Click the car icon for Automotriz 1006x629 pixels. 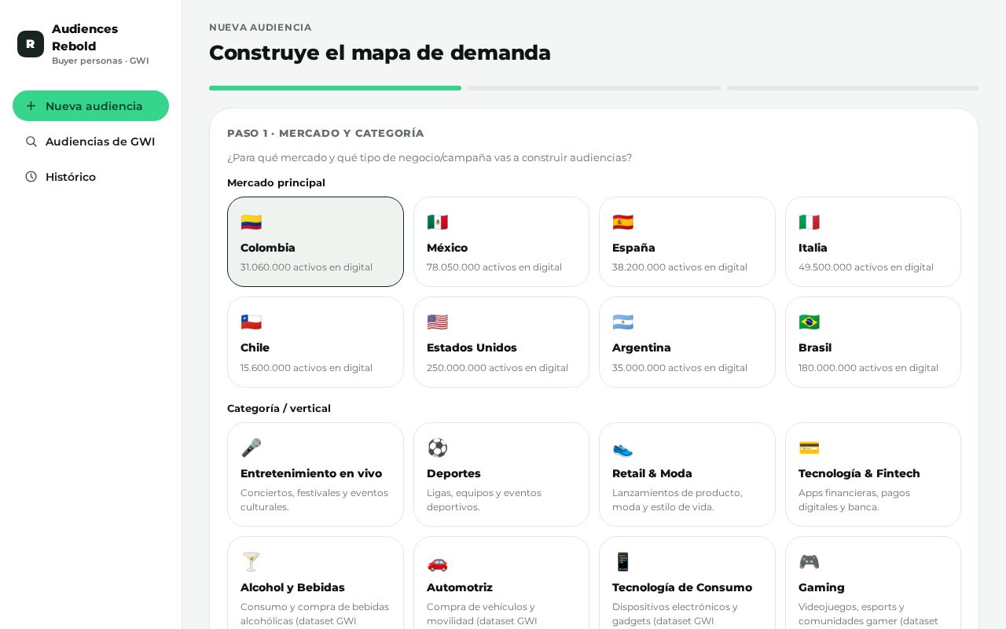(437, 562)
